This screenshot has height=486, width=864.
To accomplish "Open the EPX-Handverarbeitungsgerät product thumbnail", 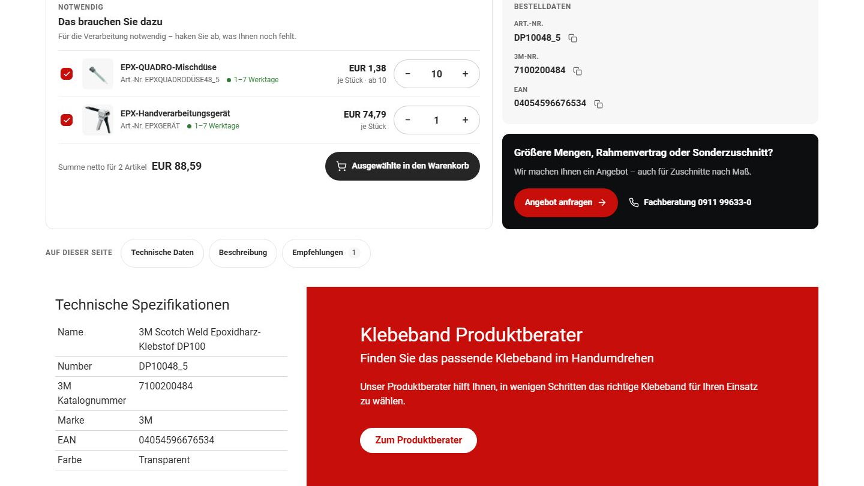I will click(x=98, y=120).
